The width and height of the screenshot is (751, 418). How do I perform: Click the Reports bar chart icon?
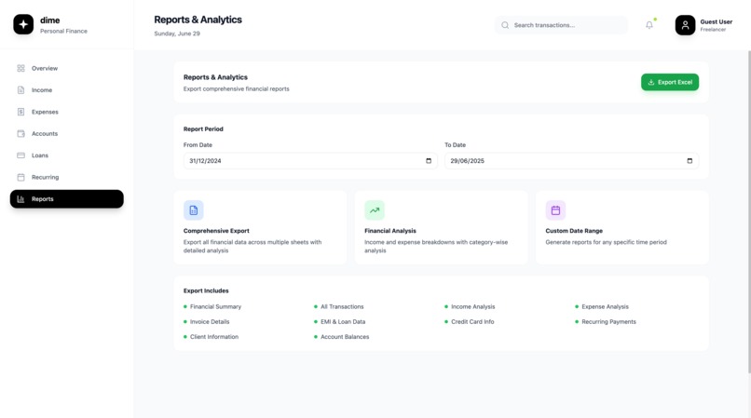(20, 199)
